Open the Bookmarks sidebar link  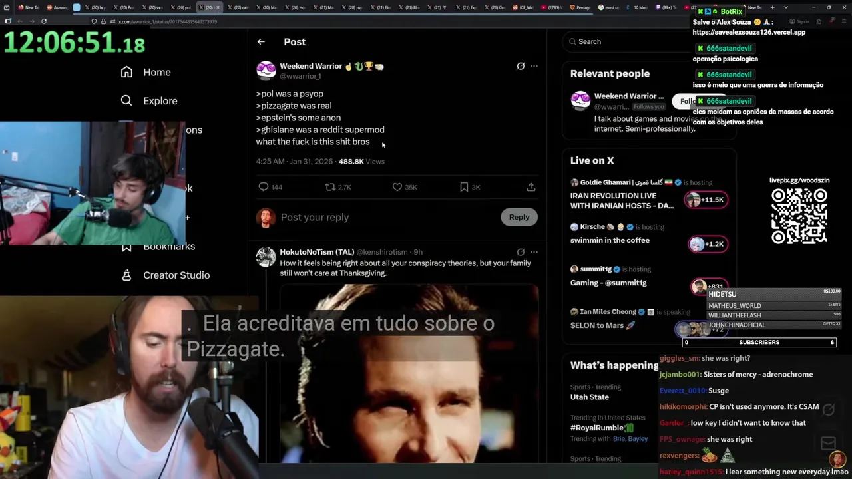tap(169, 246)
